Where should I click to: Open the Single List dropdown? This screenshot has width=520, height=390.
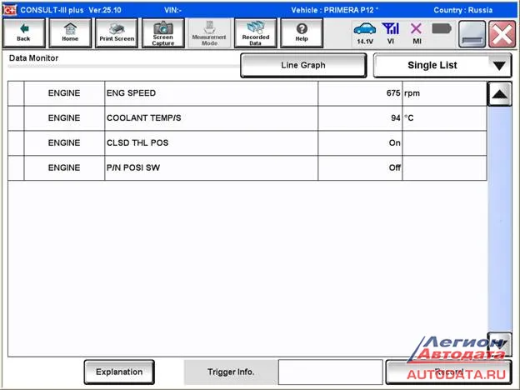tap(442, 65)
